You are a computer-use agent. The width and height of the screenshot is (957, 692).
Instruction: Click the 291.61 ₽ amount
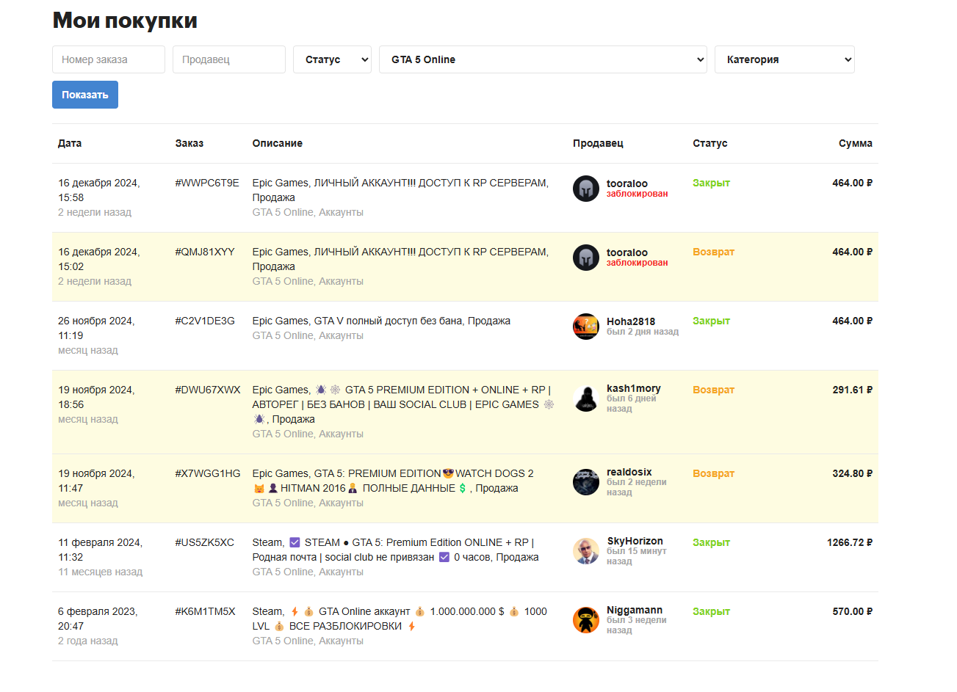click(853, 390)
